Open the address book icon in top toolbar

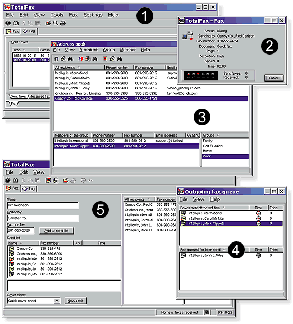[x=16, y=23]
